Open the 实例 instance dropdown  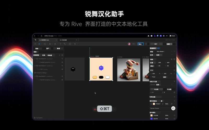164,55
